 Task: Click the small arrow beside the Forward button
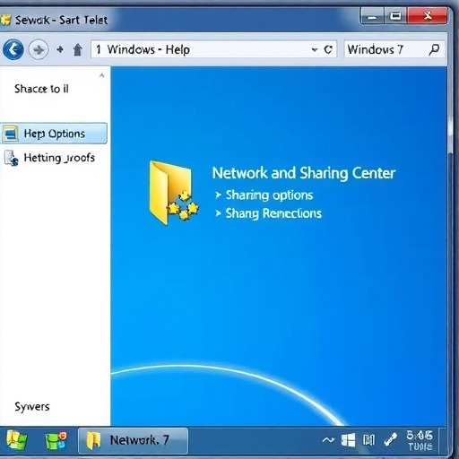tap(60, 49)
